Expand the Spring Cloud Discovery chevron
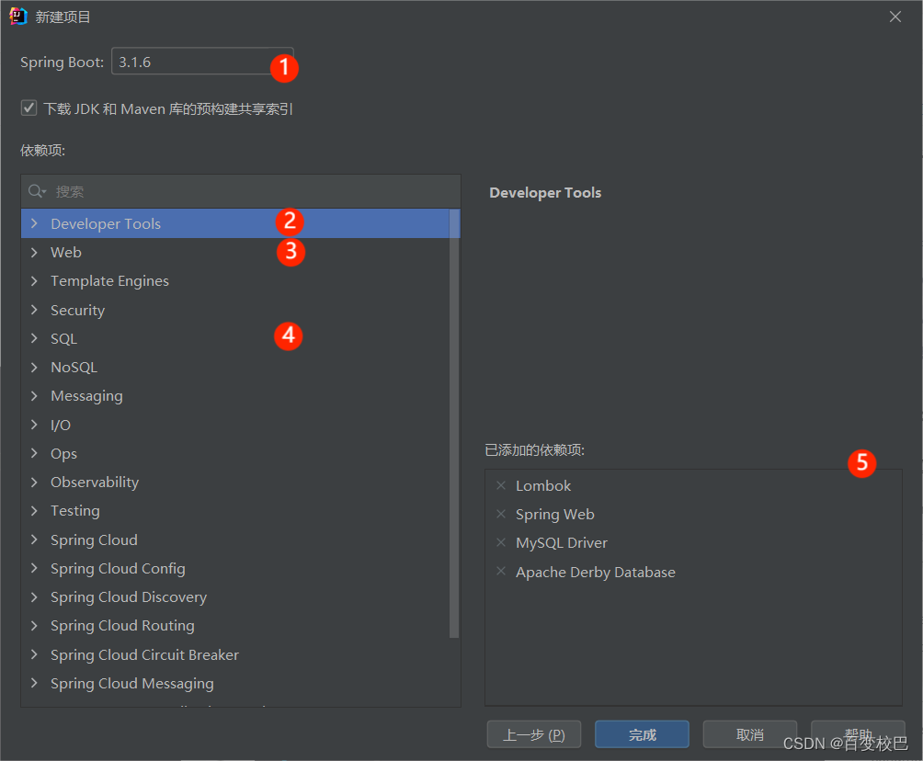This screenshot has height=761, width=923. [34, 596]
